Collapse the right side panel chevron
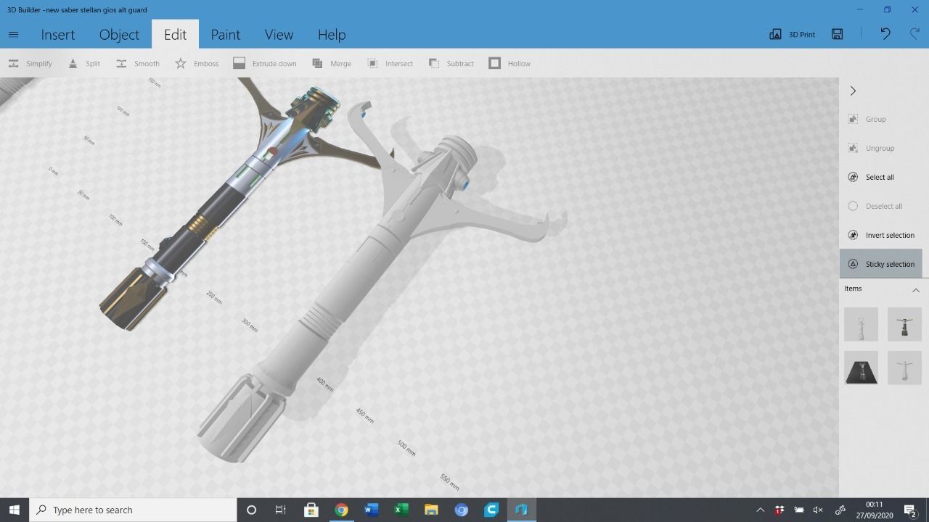The height and width of the screenshot is (522, 929). click(853, 91)
